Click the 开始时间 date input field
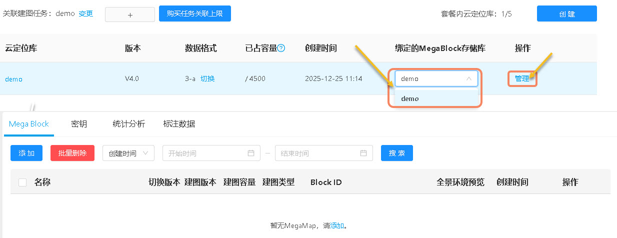The width and height of the screenshot is (617, 238). [211, 153]
